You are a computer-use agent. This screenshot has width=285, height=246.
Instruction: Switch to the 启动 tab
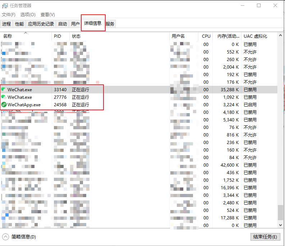click(62, 24)
